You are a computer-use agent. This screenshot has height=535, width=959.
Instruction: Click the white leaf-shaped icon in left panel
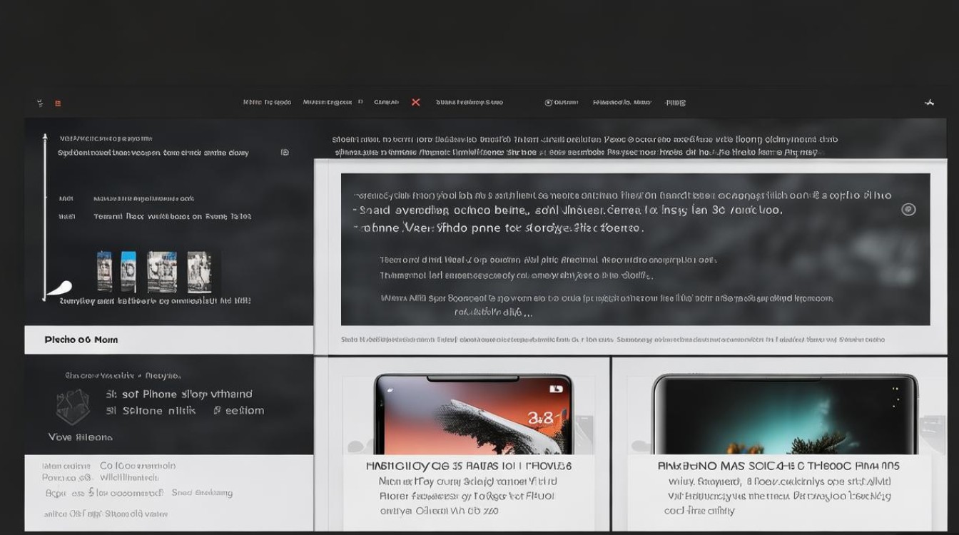(x=60, y=288)
